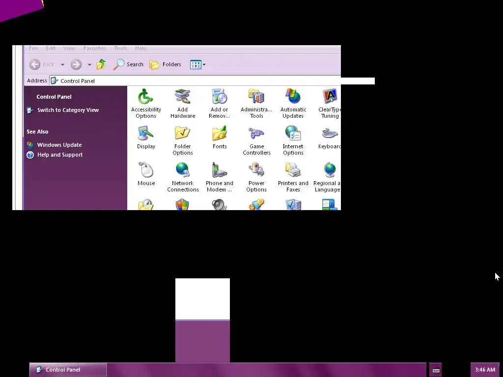The height and width of the screenshot is (377, 503).
Task: Select the Display icon
Action: 146,137
